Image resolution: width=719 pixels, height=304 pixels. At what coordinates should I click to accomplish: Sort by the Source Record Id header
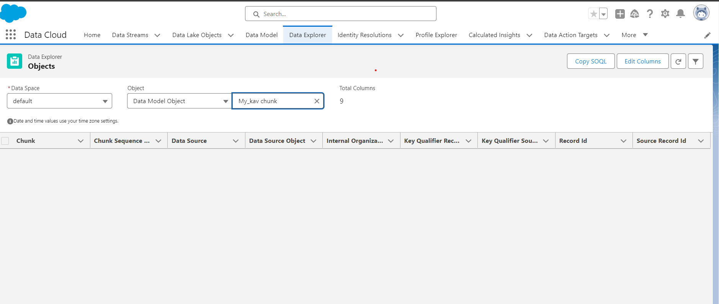661,141
